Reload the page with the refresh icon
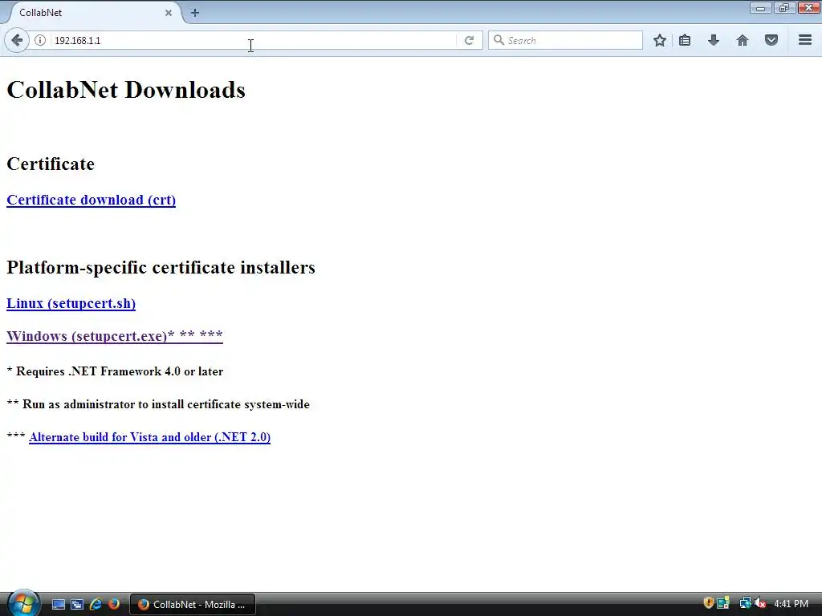 coord(469,40)
